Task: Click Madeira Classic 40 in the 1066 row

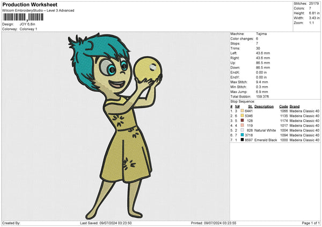Action: [304, 111]
